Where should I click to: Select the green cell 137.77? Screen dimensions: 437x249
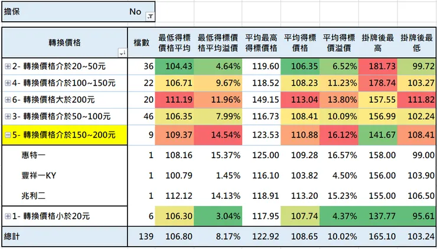tap(377, 216)
